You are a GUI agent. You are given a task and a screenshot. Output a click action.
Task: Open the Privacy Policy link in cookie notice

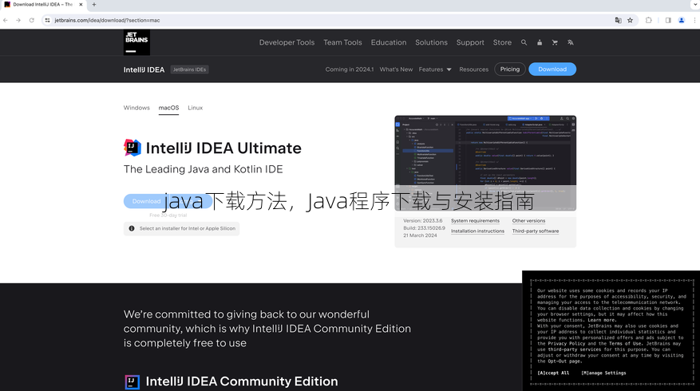pyautogui.click(x=567, y=344)
